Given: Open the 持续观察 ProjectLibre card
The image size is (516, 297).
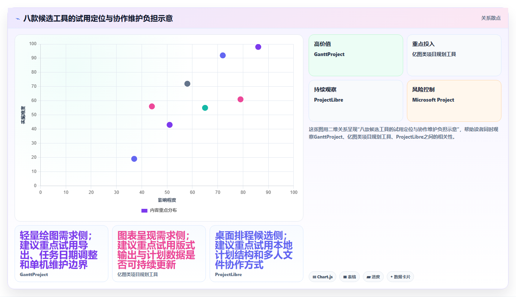Looking at the screenshot, I should click(356, 101).
